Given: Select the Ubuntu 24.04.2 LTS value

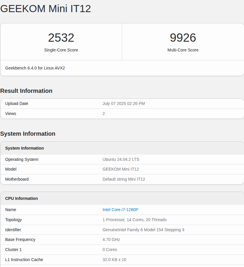Looking at the screenshot, I should (121, 159).
